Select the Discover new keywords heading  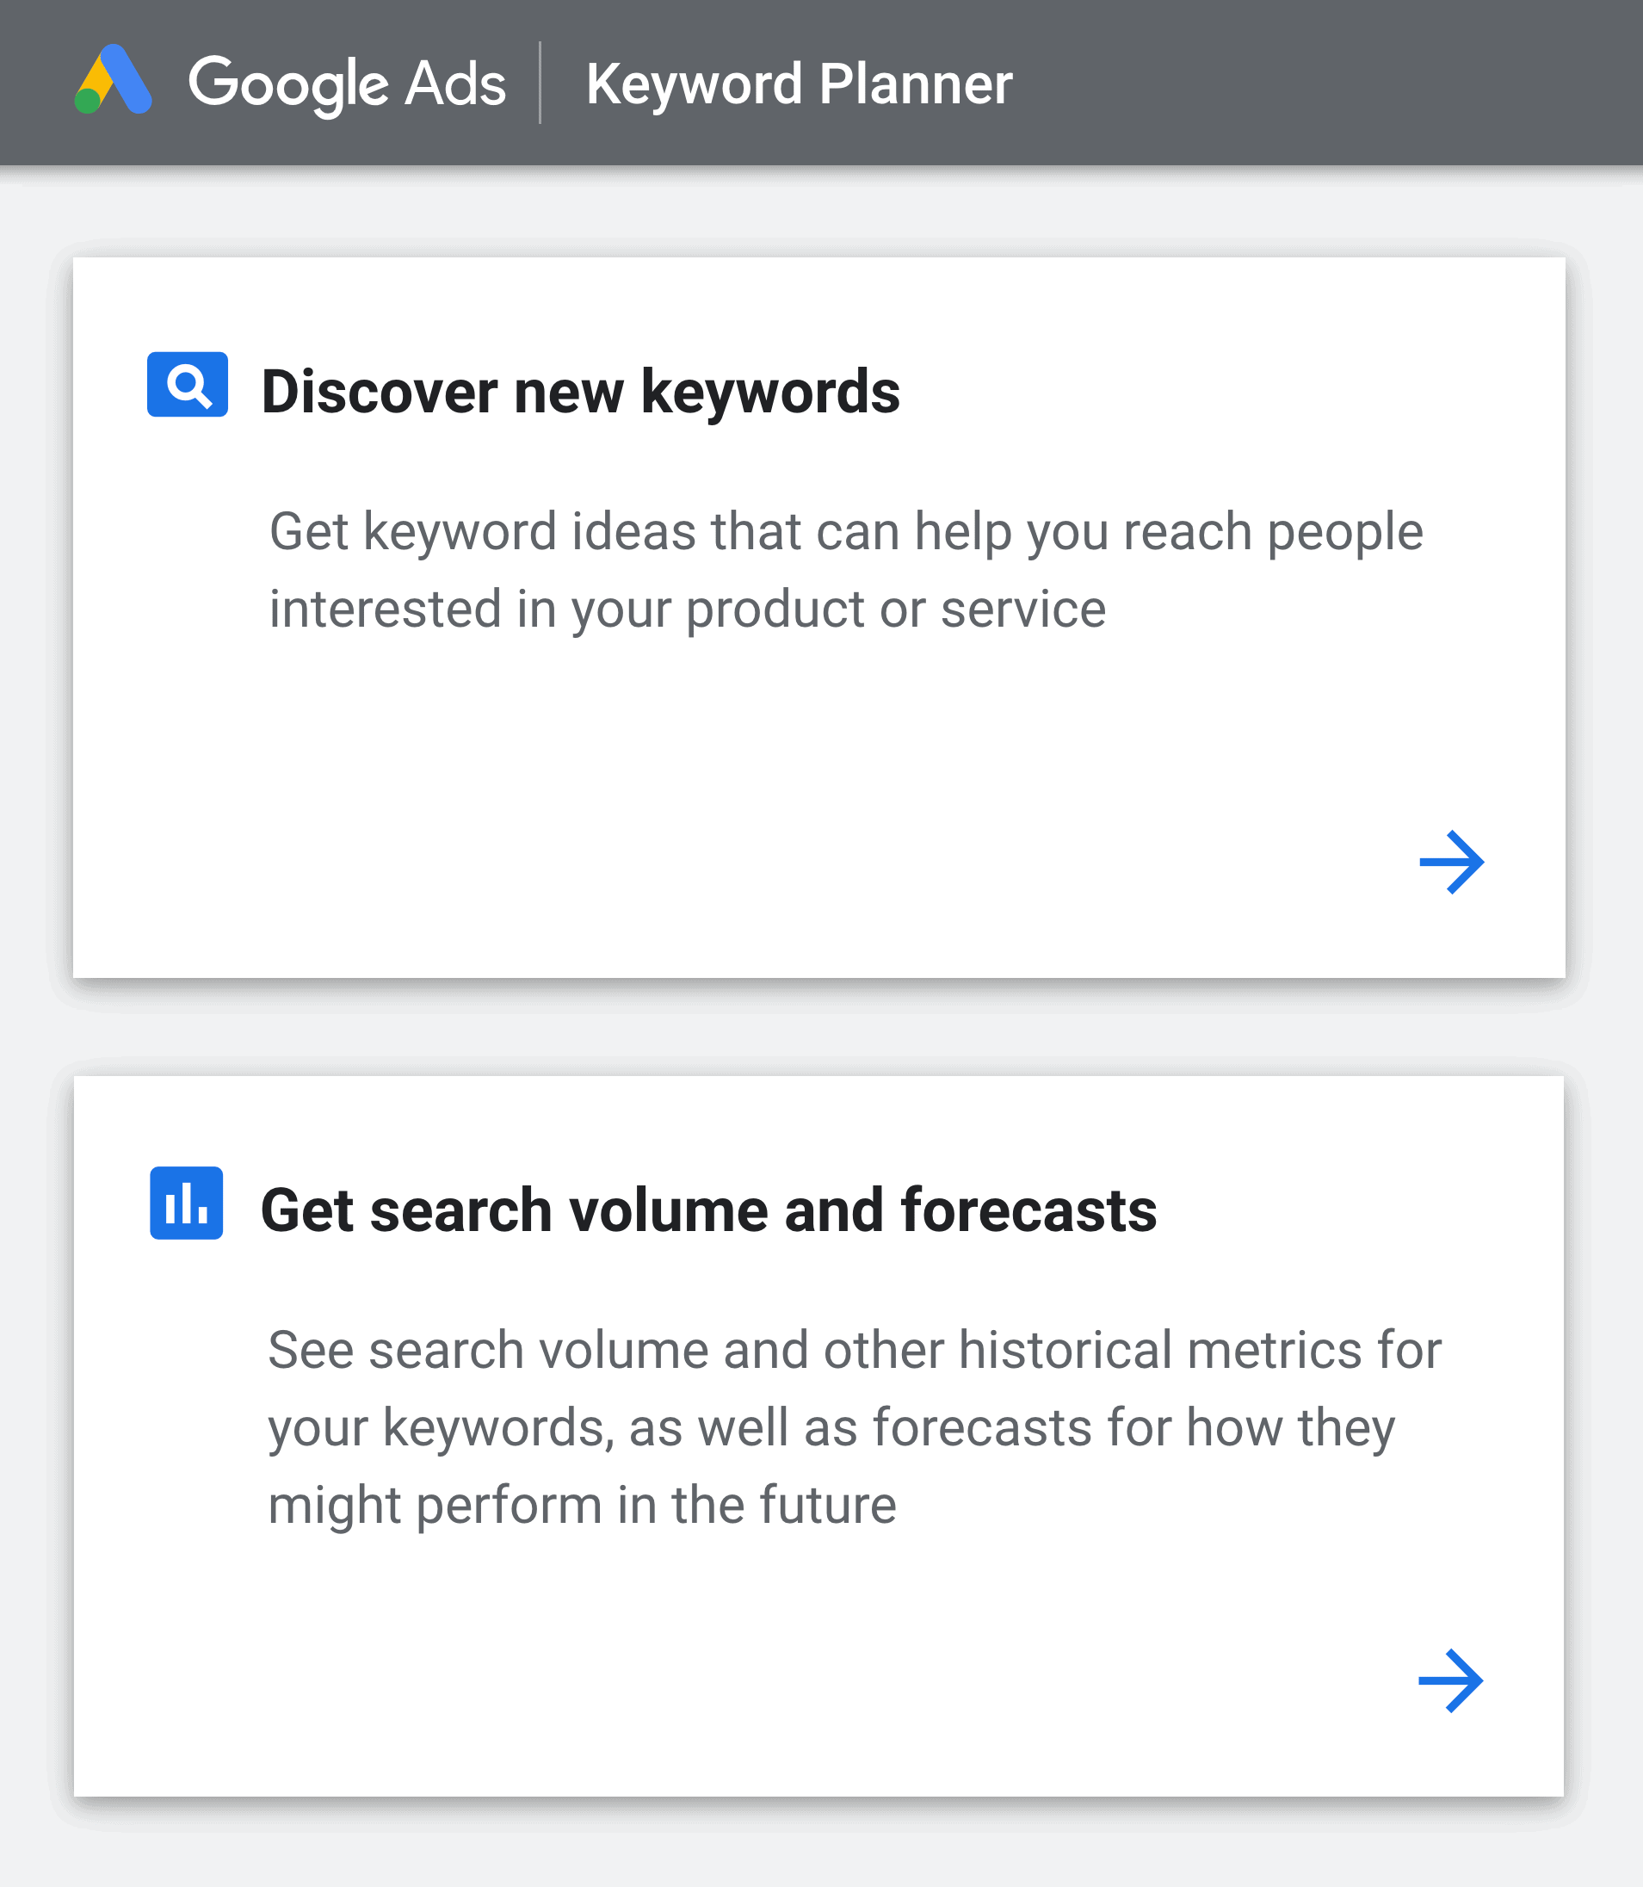click(x=580, y=392)
